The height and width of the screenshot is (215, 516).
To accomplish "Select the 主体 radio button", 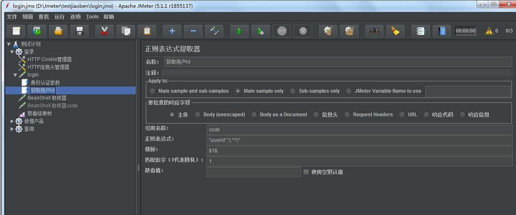I will click(x=172, y=115).
